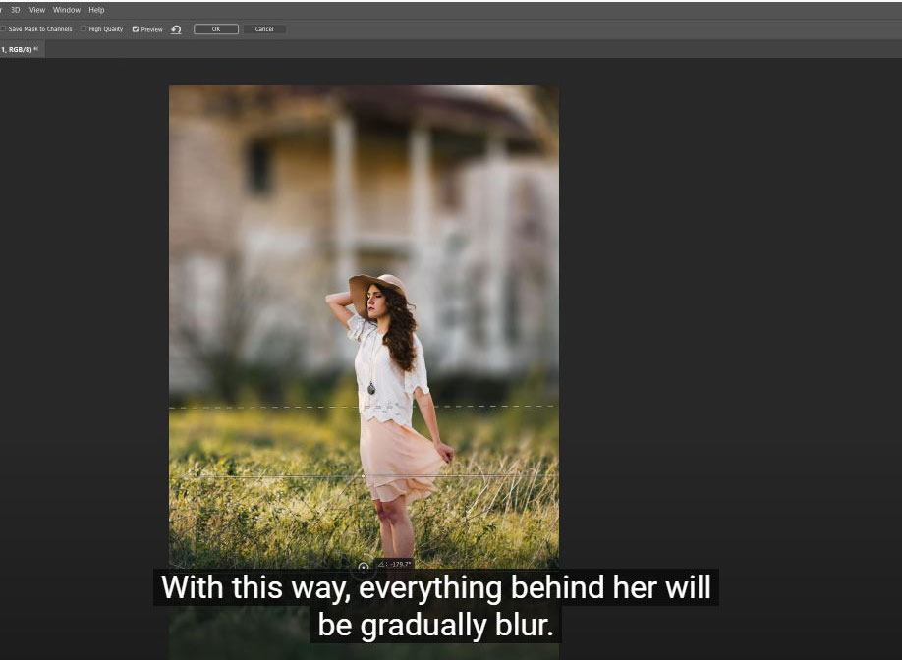Select the blur pin at image bottom
Screen dimensions: 902x660
pyautogui.click(x=364, y=567)
